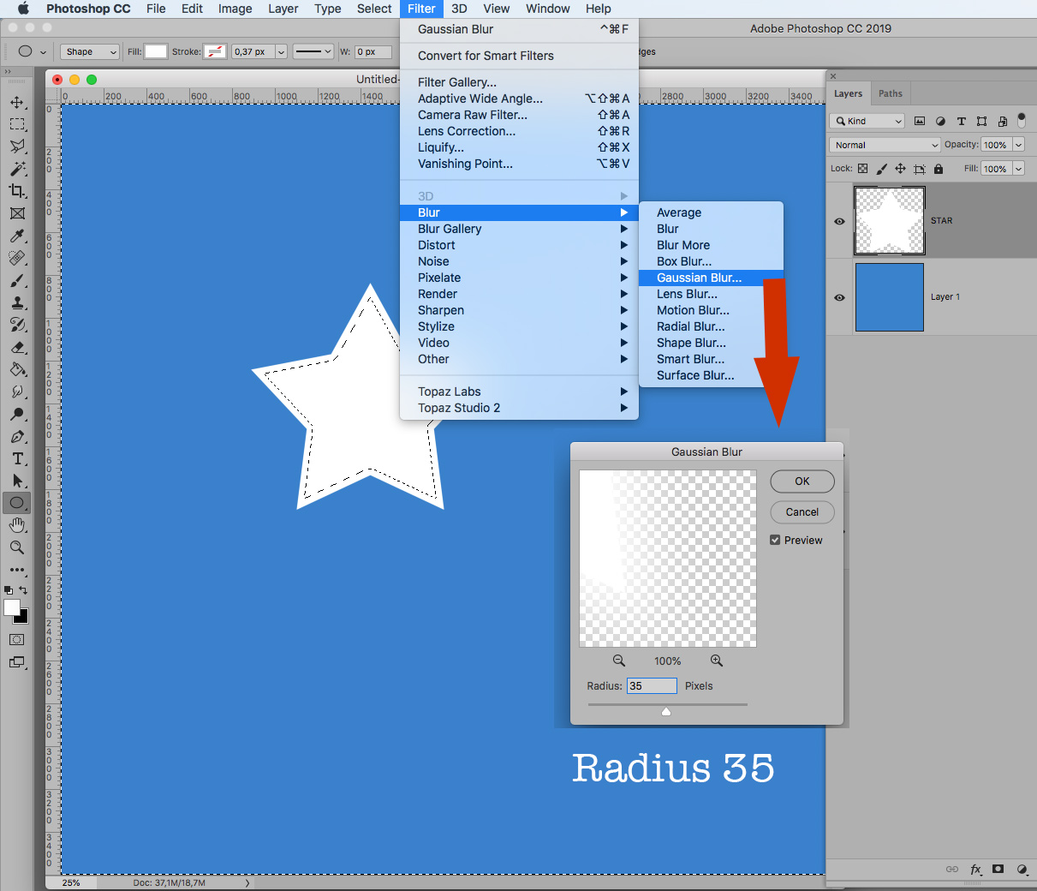Select the Move tool

[x=17, y=102]
